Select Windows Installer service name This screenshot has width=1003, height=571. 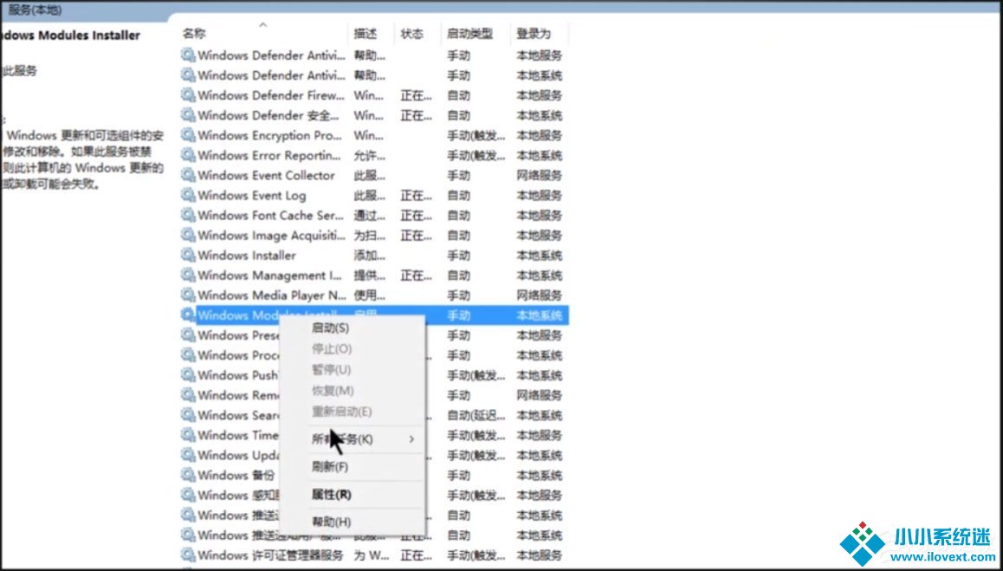[x=247, y=255]
